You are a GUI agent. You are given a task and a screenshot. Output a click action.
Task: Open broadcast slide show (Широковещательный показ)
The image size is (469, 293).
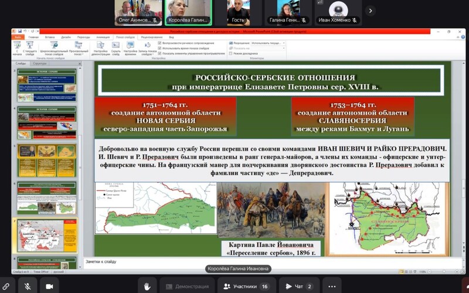coord(54,49)
